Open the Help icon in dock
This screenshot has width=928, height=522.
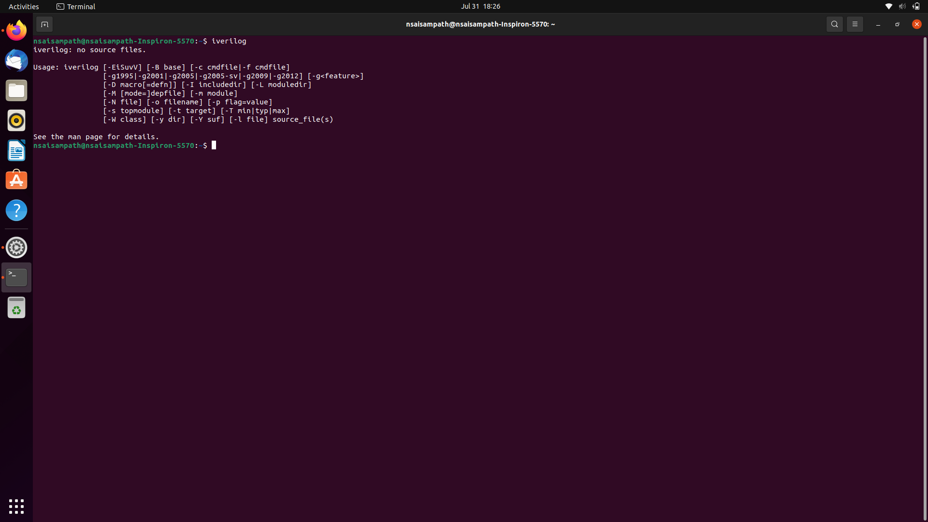point(16,210)
